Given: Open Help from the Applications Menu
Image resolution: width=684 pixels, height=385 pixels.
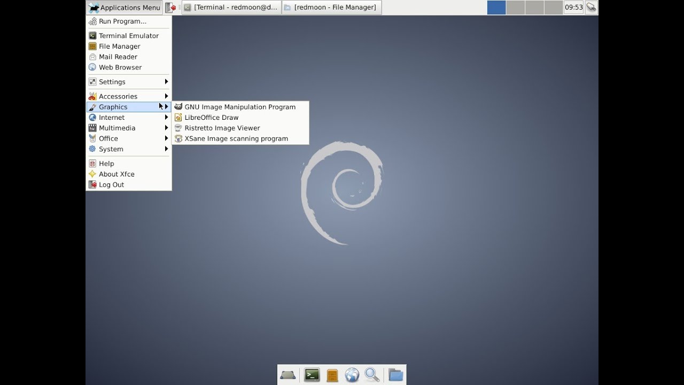Looking at the screenshot, I should [128, 164].
